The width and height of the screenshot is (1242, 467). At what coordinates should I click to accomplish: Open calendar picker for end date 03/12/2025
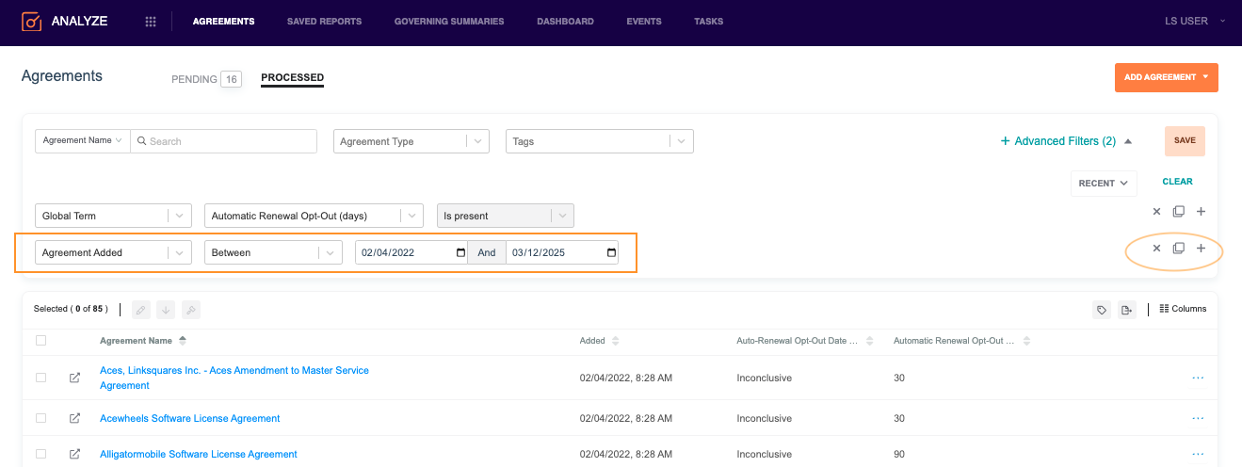612,252
